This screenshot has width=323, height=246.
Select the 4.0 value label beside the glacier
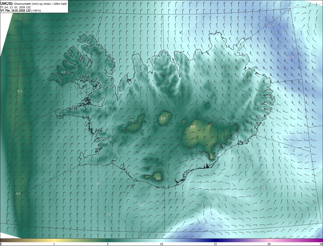pyautogui.click(x=131, y=120)
